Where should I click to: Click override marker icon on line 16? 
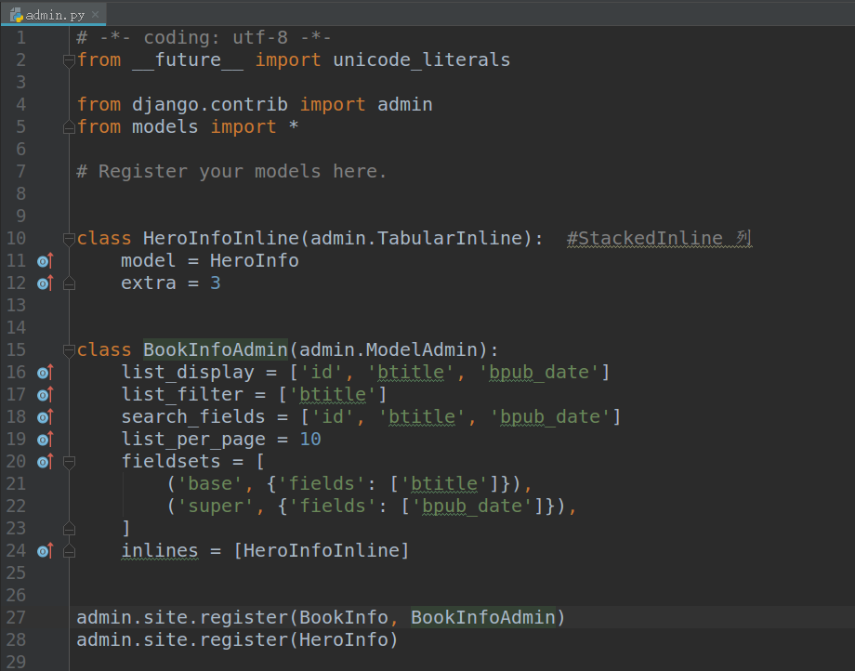pos(46,373)
